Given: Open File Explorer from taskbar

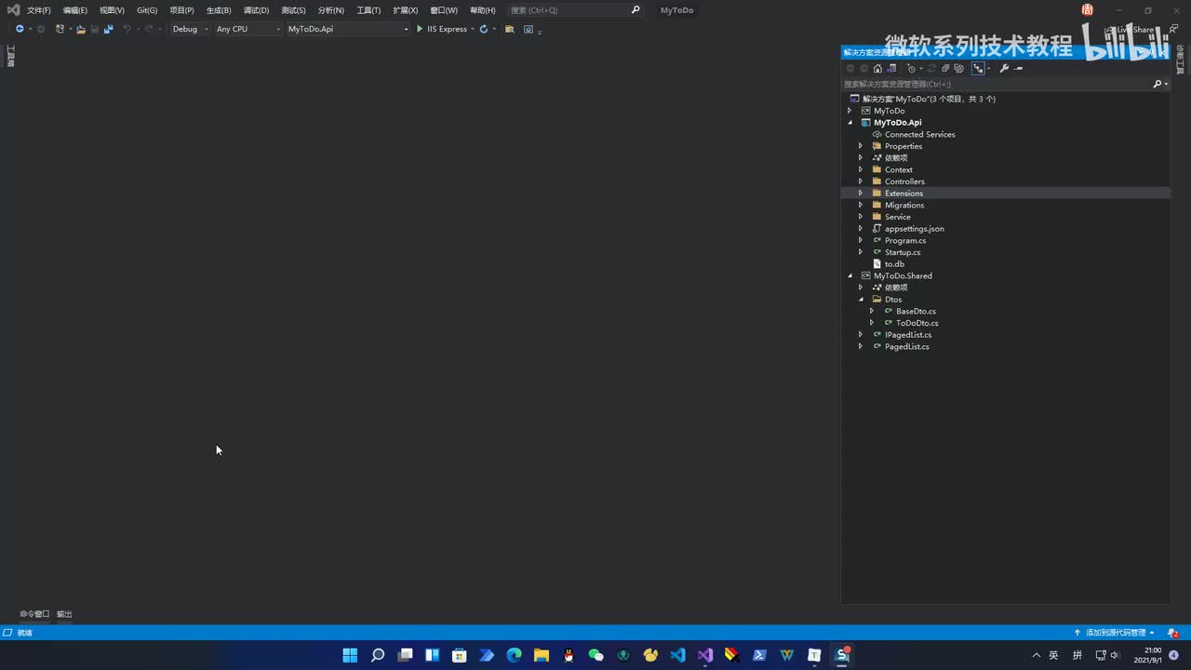Looking at the screenshot, I should [542, 655].
